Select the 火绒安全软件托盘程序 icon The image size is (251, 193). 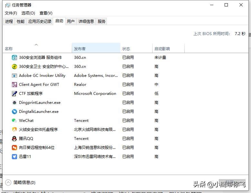click(x=14, y=130)
